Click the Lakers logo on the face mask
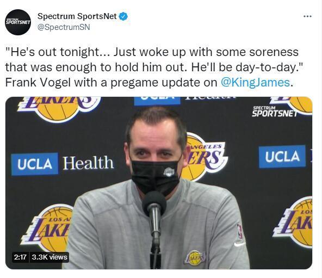 pos(169,172)
